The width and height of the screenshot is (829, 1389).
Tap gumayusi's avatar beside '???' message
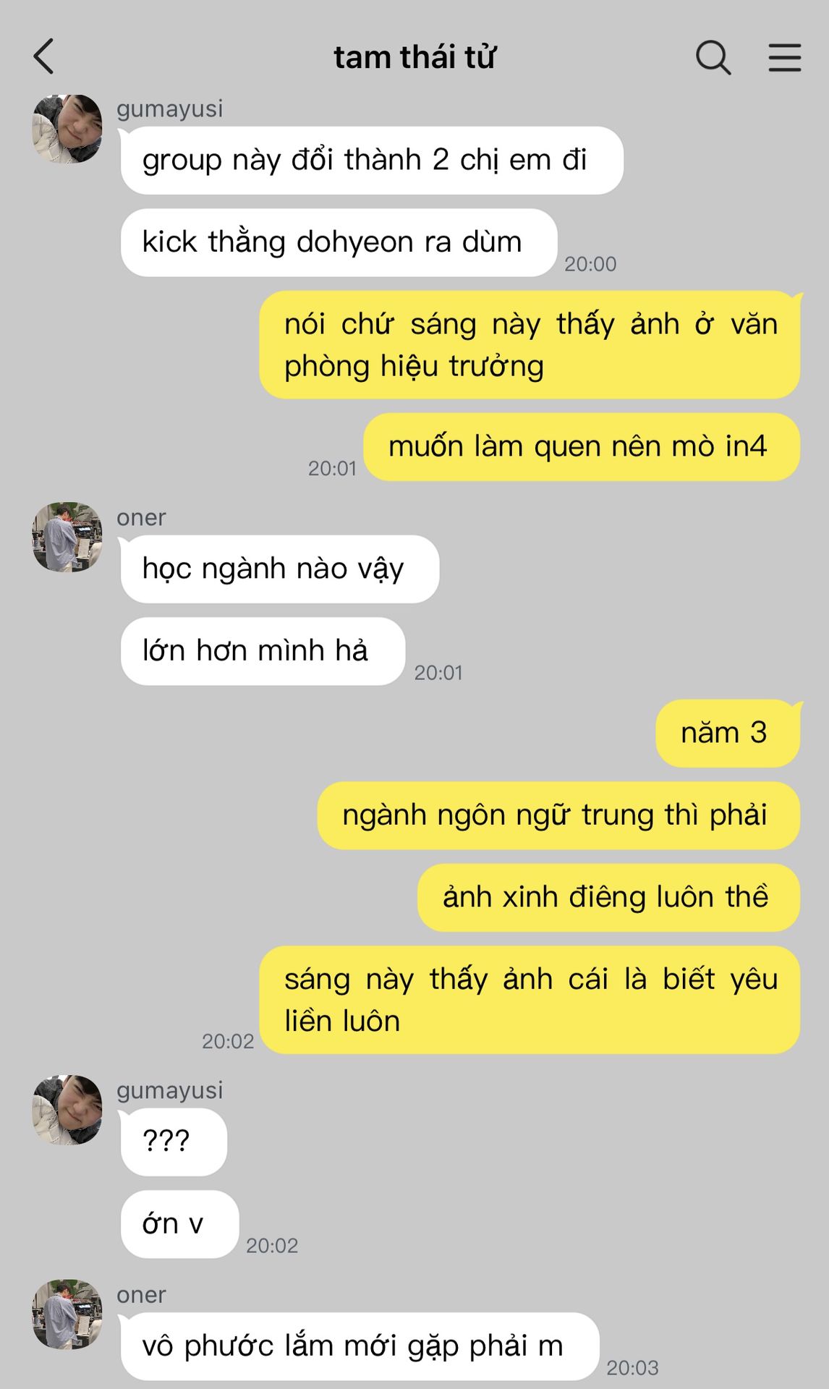click(67, 1110)
